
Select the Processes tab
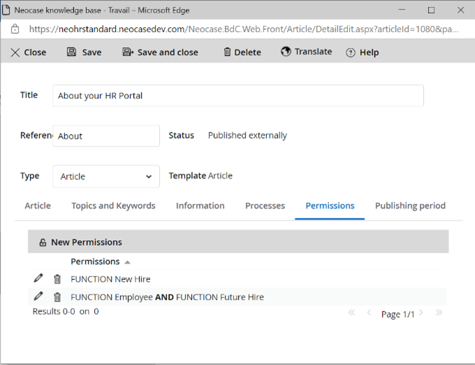coord(265,206)
